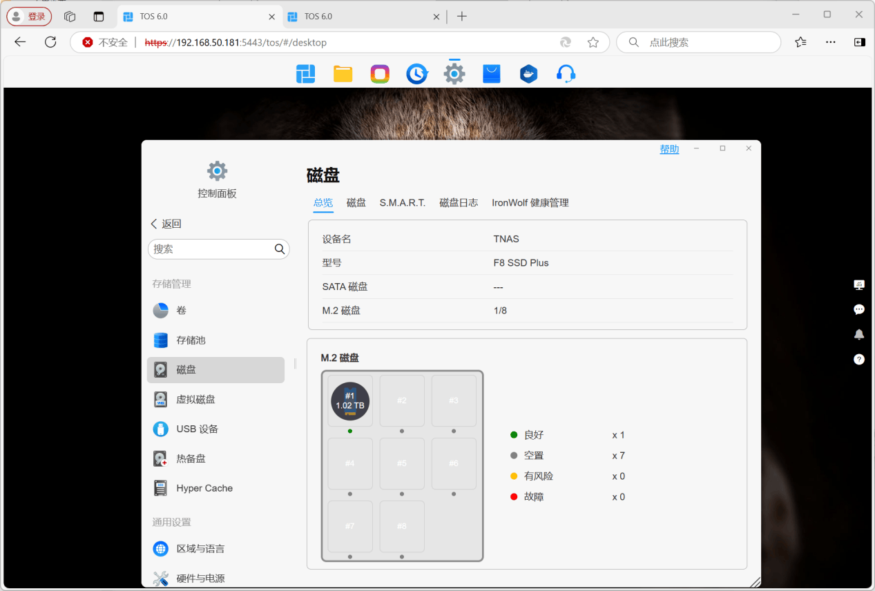
Task: Click the control panel 搜索 input field
Action: pyautogui.click(x=211, y=249)
